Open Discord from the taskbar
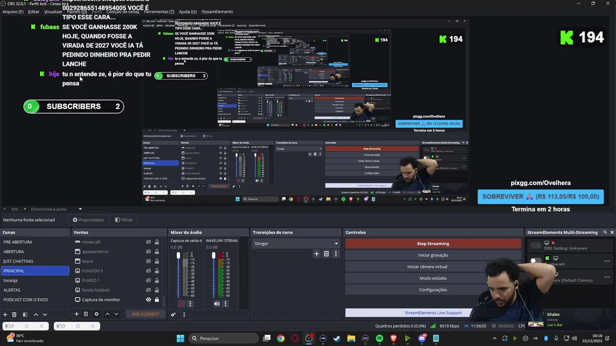The width and height of the screenshot is (616, 346). (422, 338)
